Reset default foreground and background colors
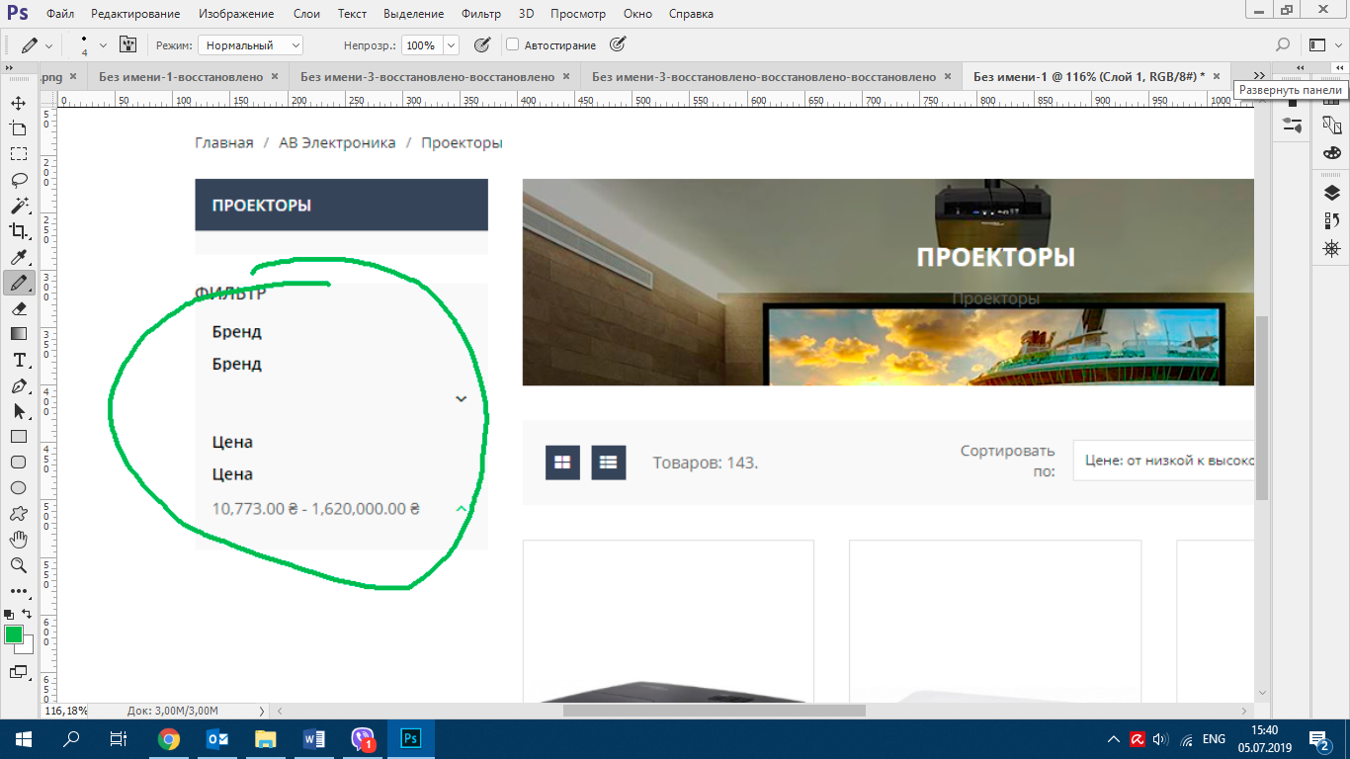Image resolution: width=1350 pixels, height=759 pixels. pos(9,614)
